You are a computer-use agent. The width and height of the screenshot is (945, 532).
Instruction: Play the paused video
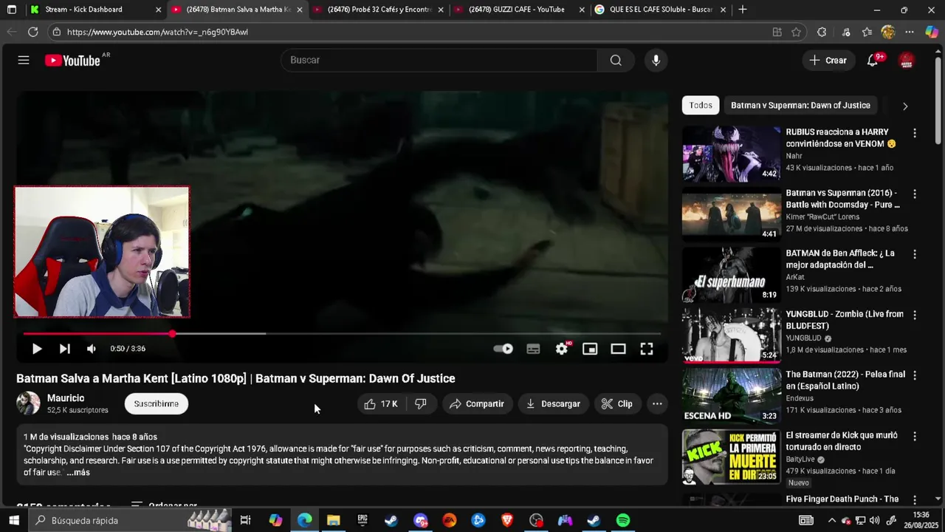[x=37, y=349]
